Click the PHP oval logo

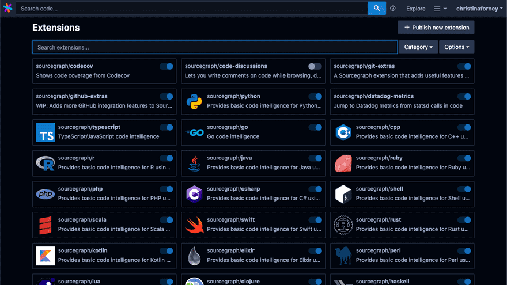(46, 194)
